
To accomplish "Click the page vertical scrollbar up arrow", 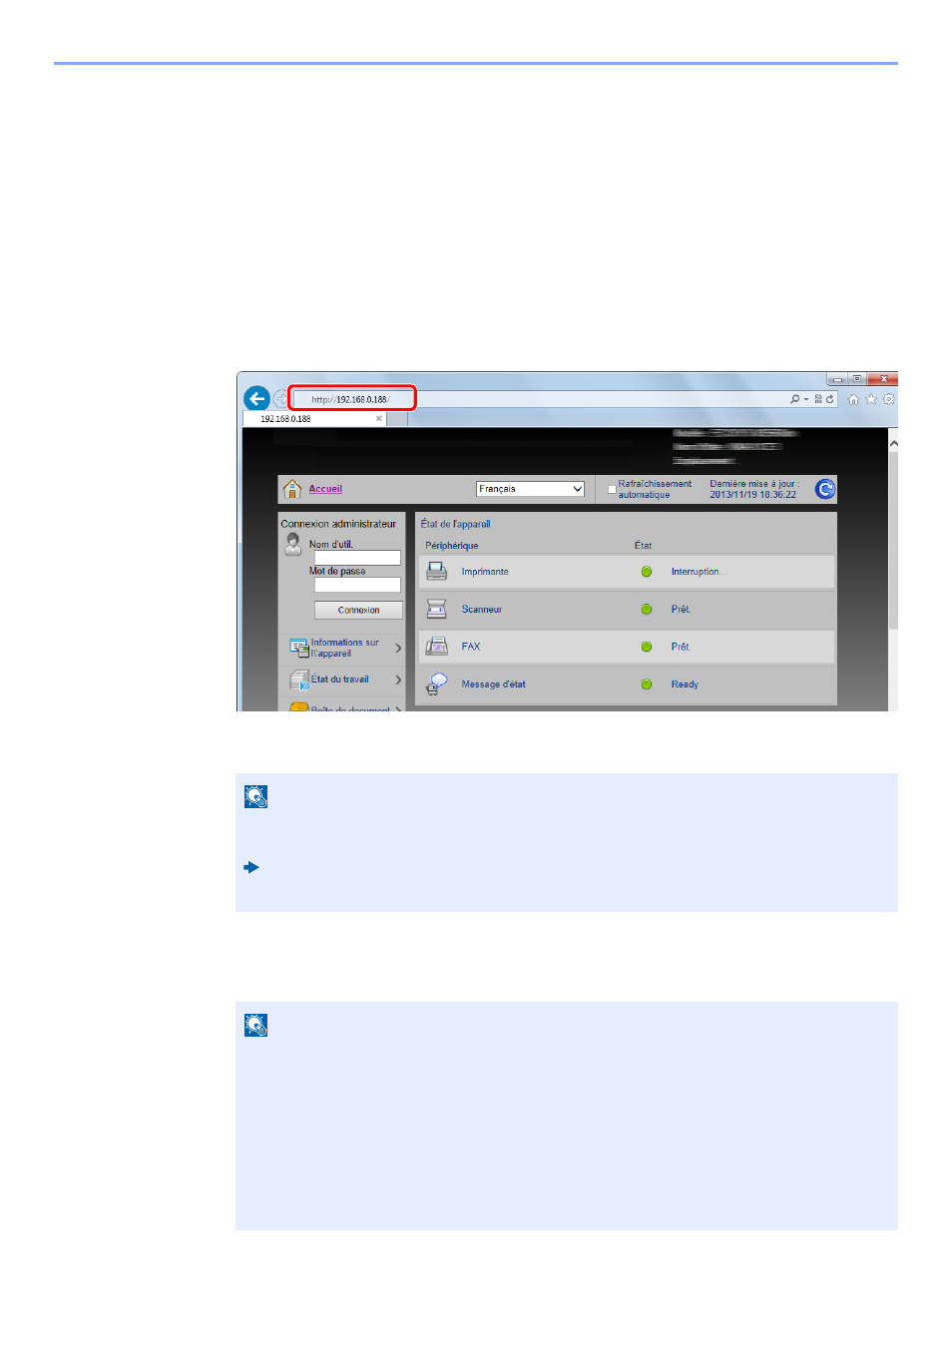I will [893, 443].
